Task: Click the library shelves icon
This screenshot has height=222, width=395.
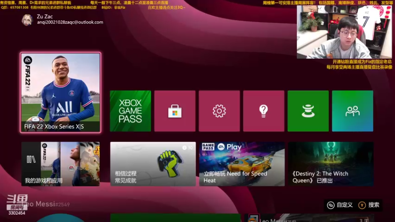Action: (x=31, y=159)
